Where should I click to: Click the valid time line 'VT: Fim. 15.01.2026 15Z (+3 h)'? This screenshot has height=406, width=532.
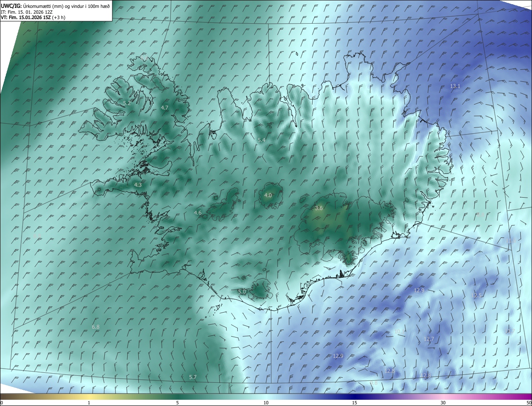(x=33, y=17)
